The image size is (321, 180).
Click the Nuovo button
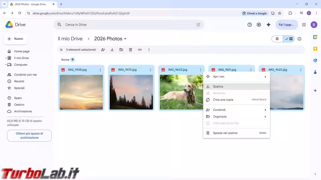click(15, 39)
